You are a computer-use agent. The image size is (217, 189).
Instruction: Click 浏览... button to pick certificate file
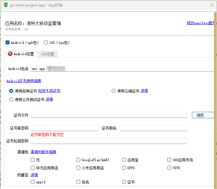[x=203, y=115]
